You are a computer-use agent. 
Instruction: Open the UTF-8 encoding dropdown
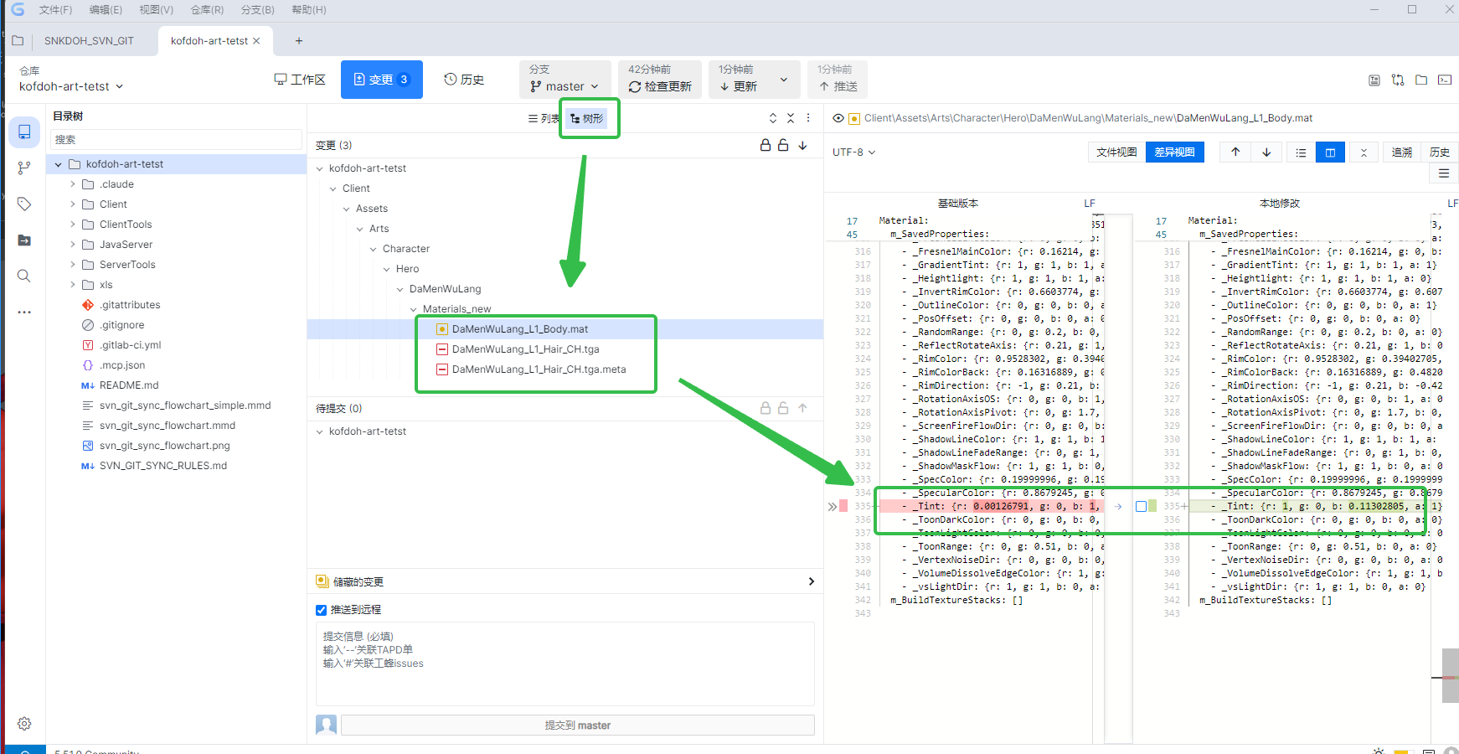(853, 152)
